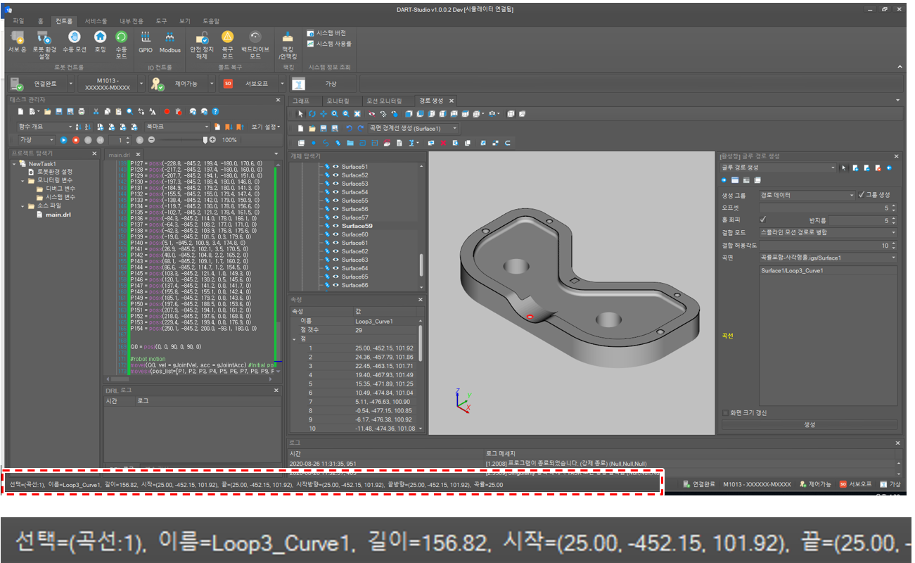The height and width of the screenshot is (563, 915).
Task: Open the 곡면 경계선 생성 (Surface1) dropdown
Action: (455, 129)
